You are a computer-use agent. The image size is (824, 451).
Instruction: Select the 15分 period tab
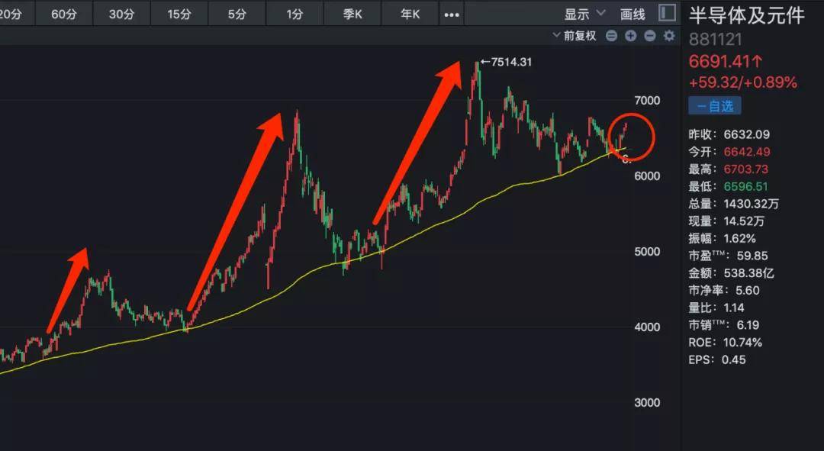pos(180,14)
